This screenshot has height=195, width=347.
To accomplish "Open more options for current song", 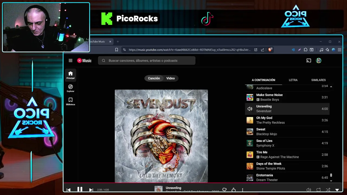I will click(x=243, y=190).
